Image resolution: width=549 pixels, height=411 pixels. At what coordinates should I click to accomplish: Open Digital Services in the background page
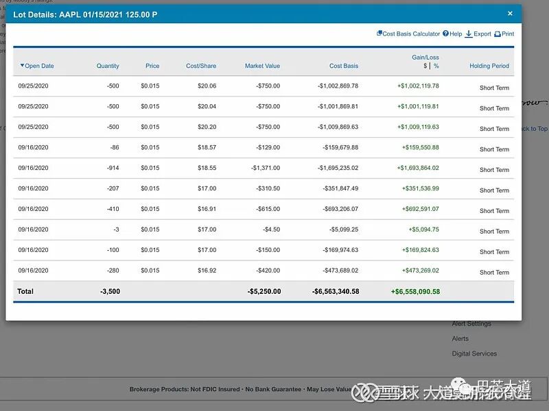pos(474,353)
